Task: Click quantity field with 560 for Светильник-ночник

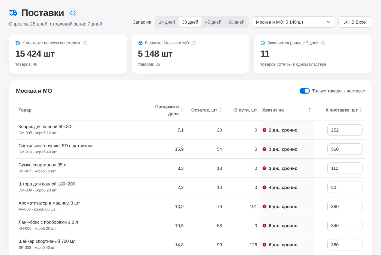Action: coord(345,149)
